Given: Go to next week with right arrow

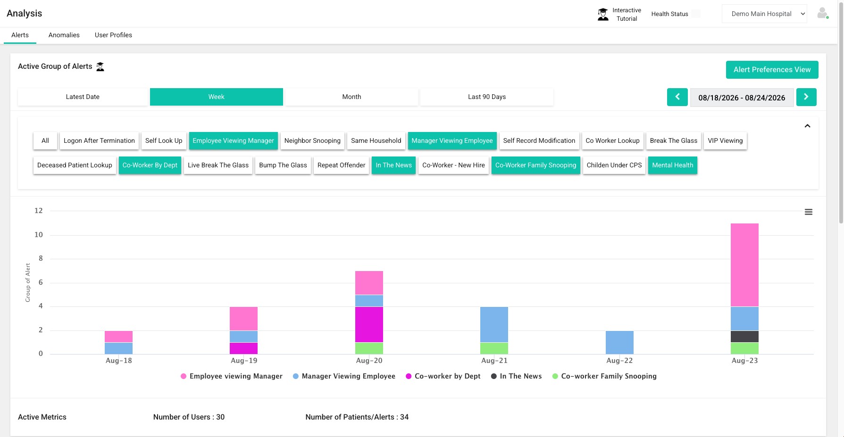Looking at the screenshot, I should (x=806, y=97).
